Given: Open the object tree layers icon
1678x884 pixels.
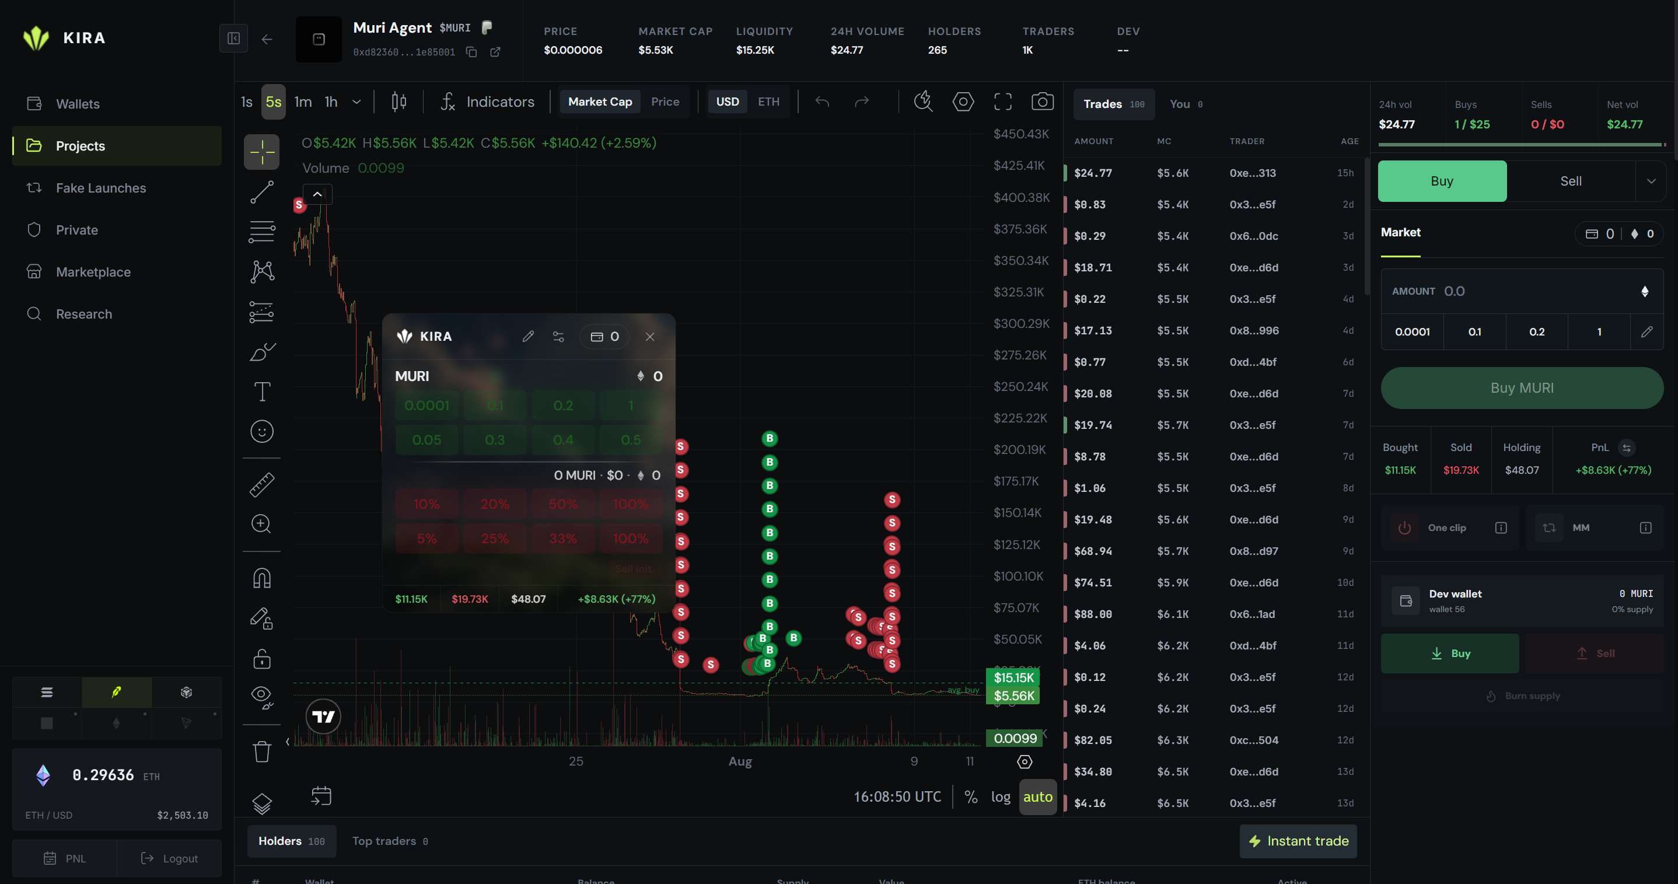Looking at the screenshot, I should pyautogui.click(x=262, y=804).
